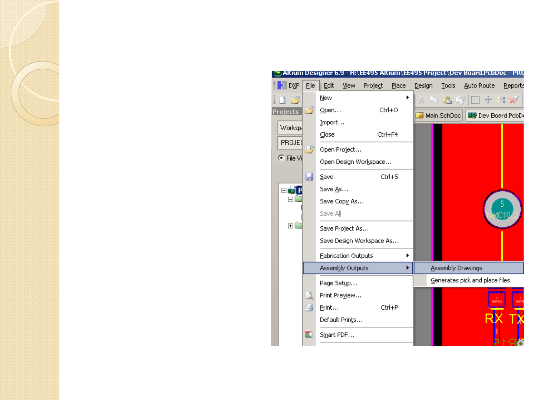
Task: Expand the second folder with plus sign
Action: click(x=290, y=226)
